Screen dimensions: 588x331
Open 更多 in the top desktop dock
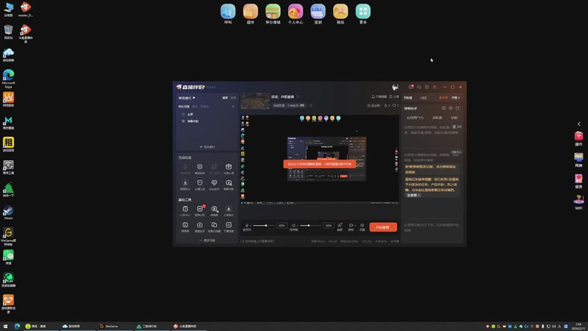click(363, 14)
